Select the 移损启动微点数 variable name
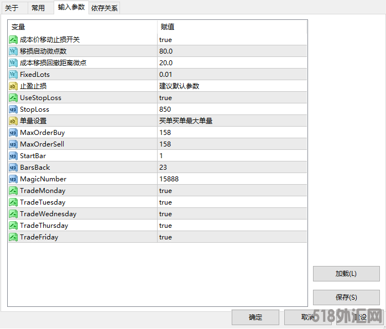The image size is (386, 329). pos(43,51)
